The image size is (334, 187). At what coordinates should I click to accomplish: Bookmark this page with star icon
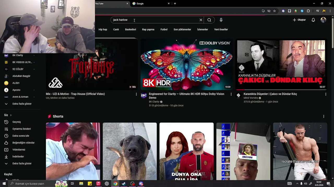tap(275, 11)
